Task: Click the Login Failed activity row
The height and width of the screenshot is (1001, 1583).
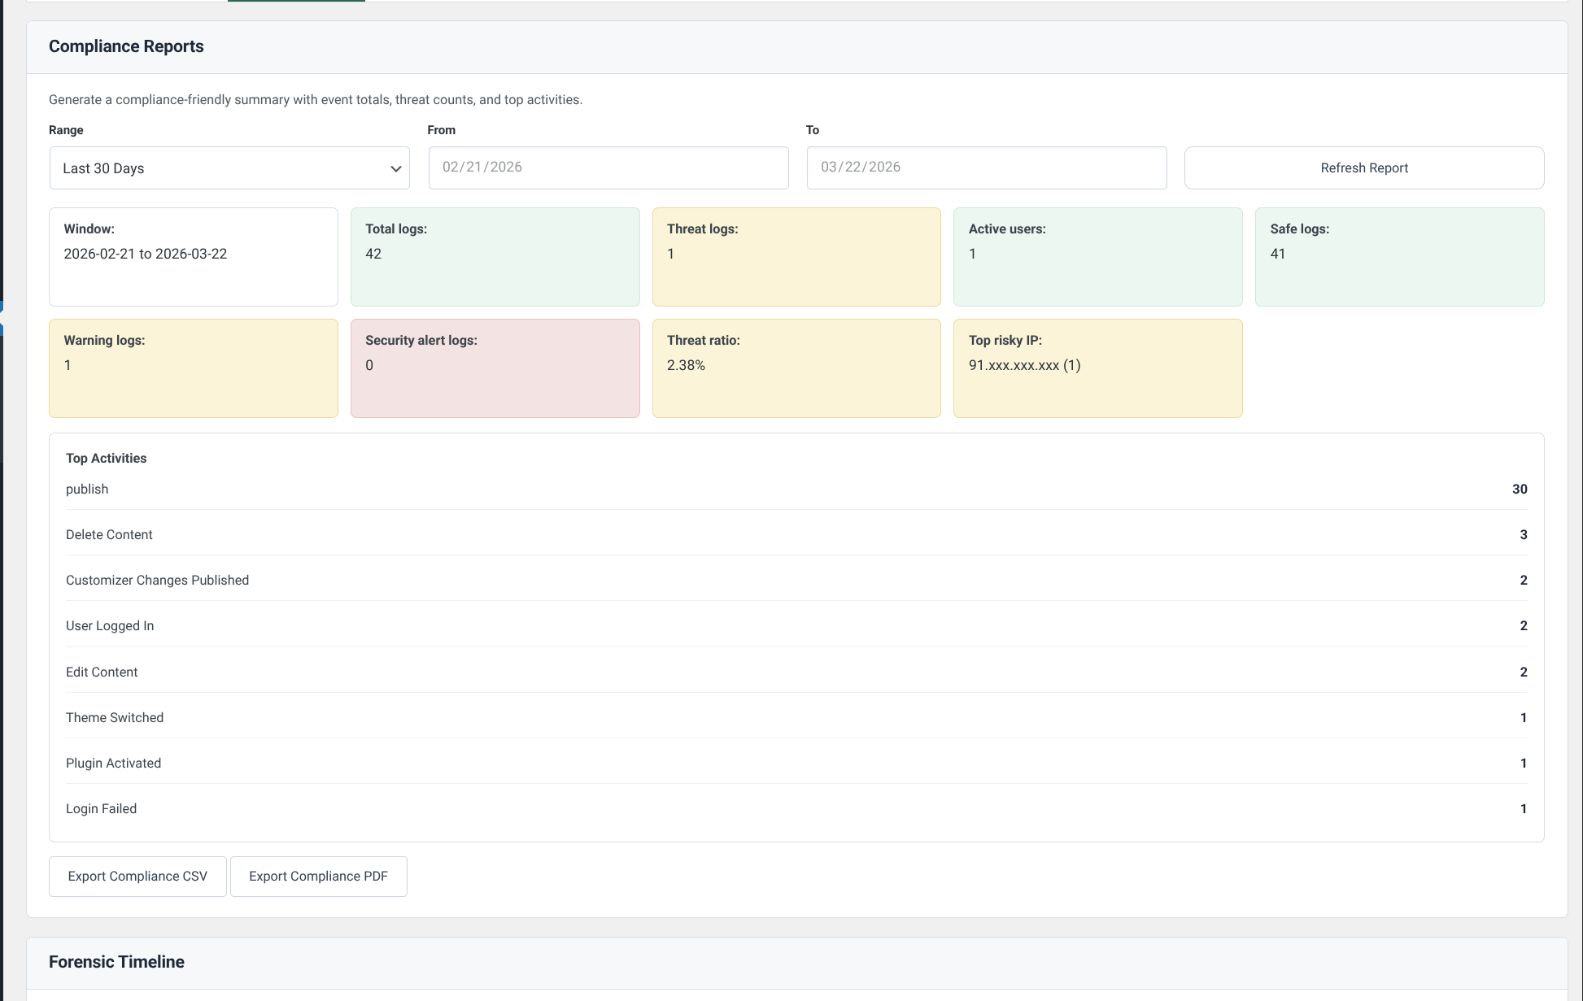Action: (796, 808)
